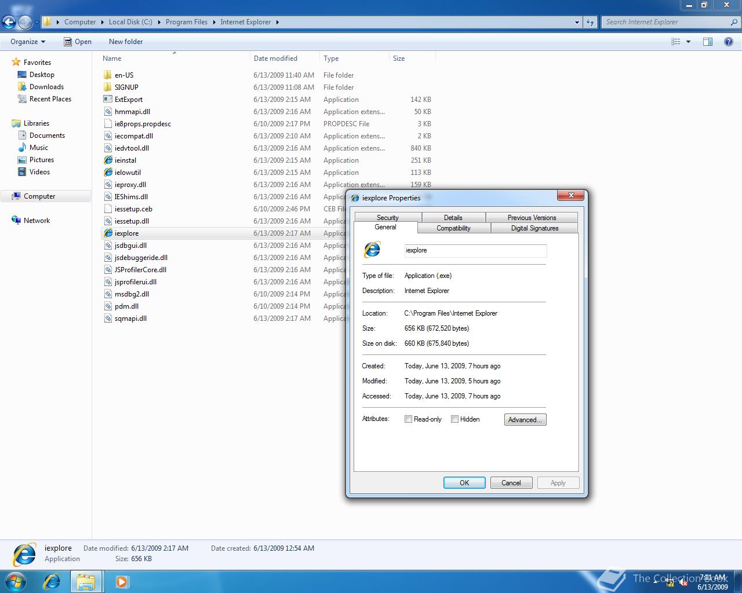742x593 pixels.
Task: Switch to the Security tab
Action: point(388,218)
